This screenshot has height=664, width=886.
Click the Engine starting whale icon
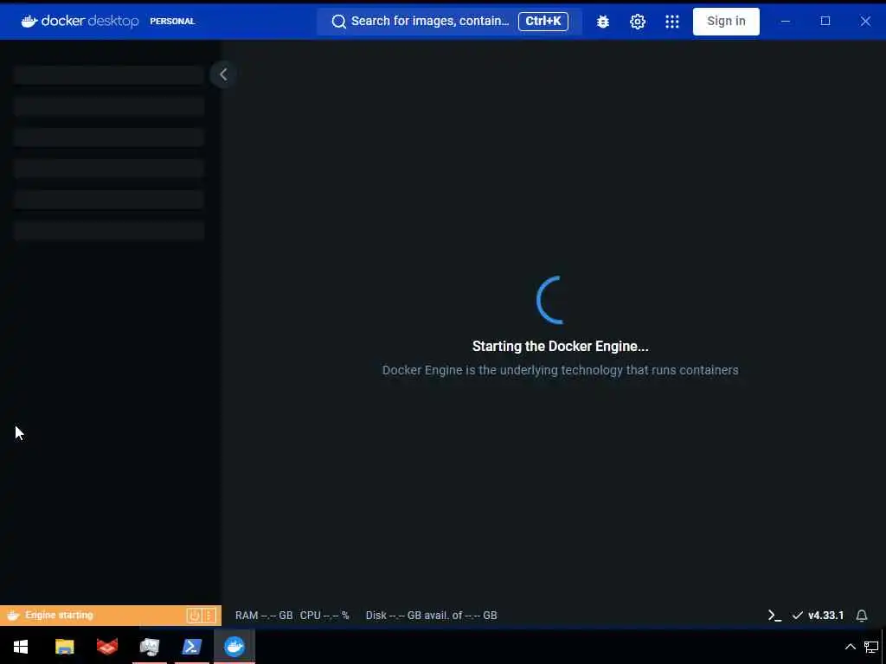[x=14, y=615]
